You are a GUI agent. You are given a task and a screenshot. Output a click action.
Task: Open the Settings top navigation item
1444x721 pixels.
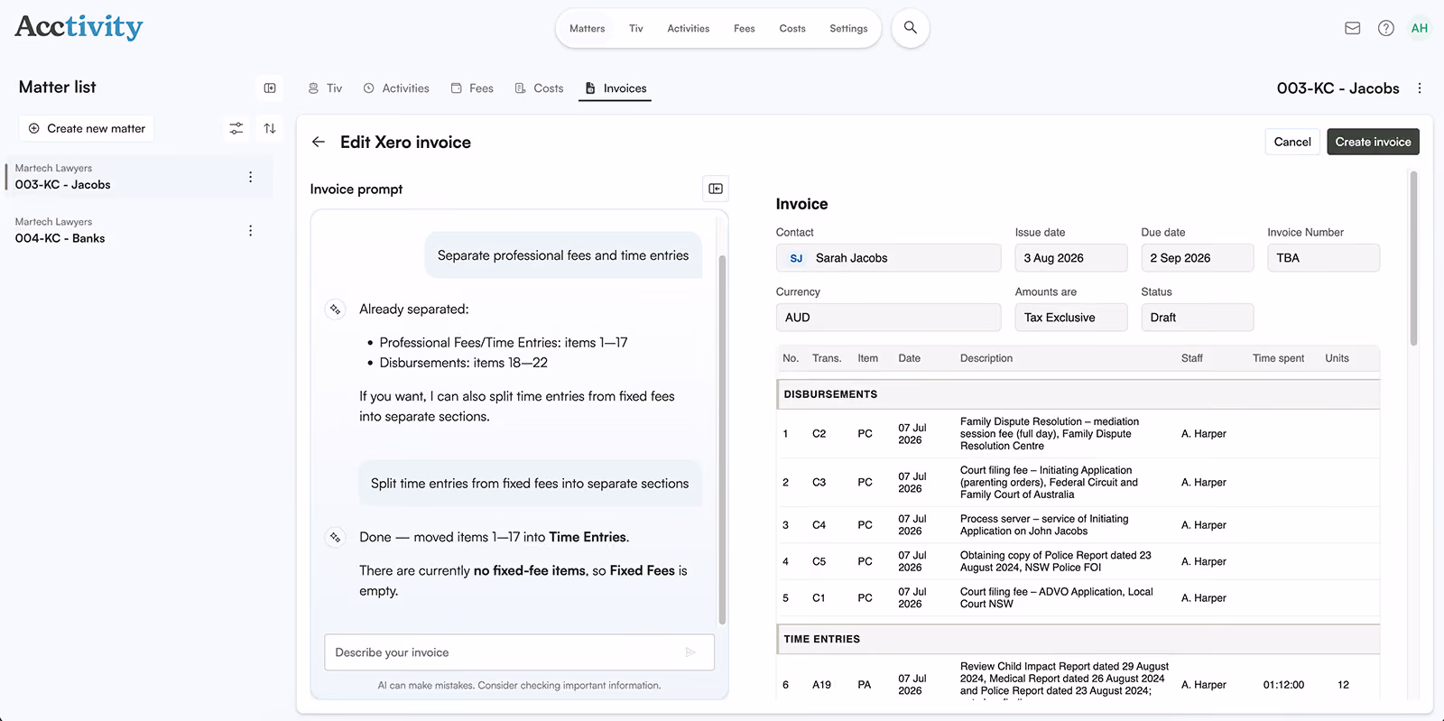[848, 29]
